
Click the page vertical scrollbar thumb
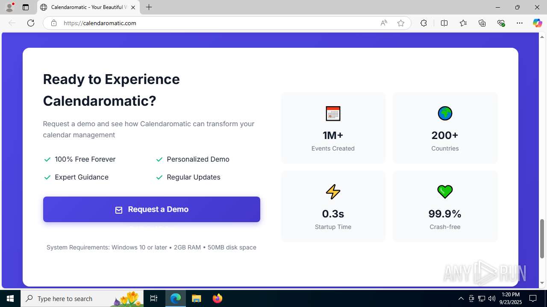tap(542, 238)
